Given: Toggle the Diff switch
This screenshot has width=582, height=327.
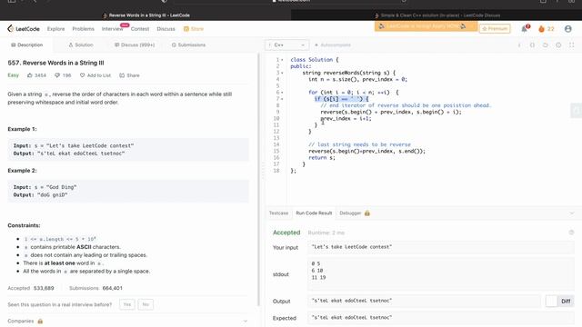Looking at the screenshot, I should [559, 301].
